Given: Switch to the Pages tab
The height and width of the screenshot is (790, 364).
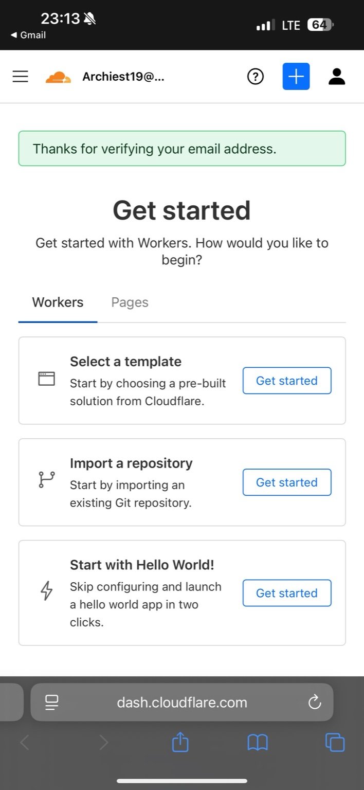Looking at the screenshot, I should pyautogui.click(x=130, y=302).
